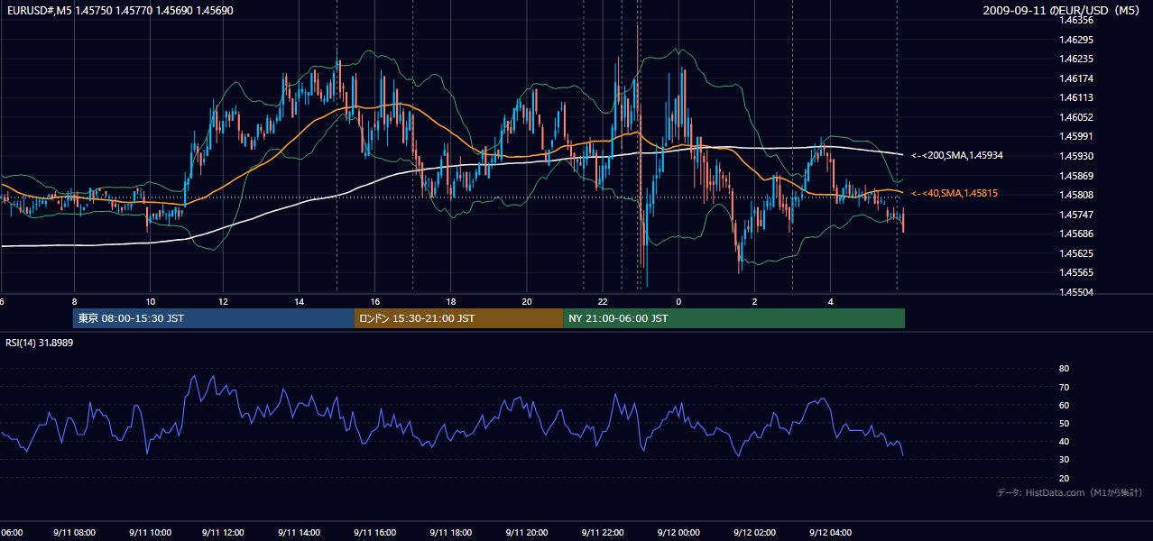Click hour label 22 on main chart axis
Viewport: 1153px width, 541px height.
[x=602, y=301]
